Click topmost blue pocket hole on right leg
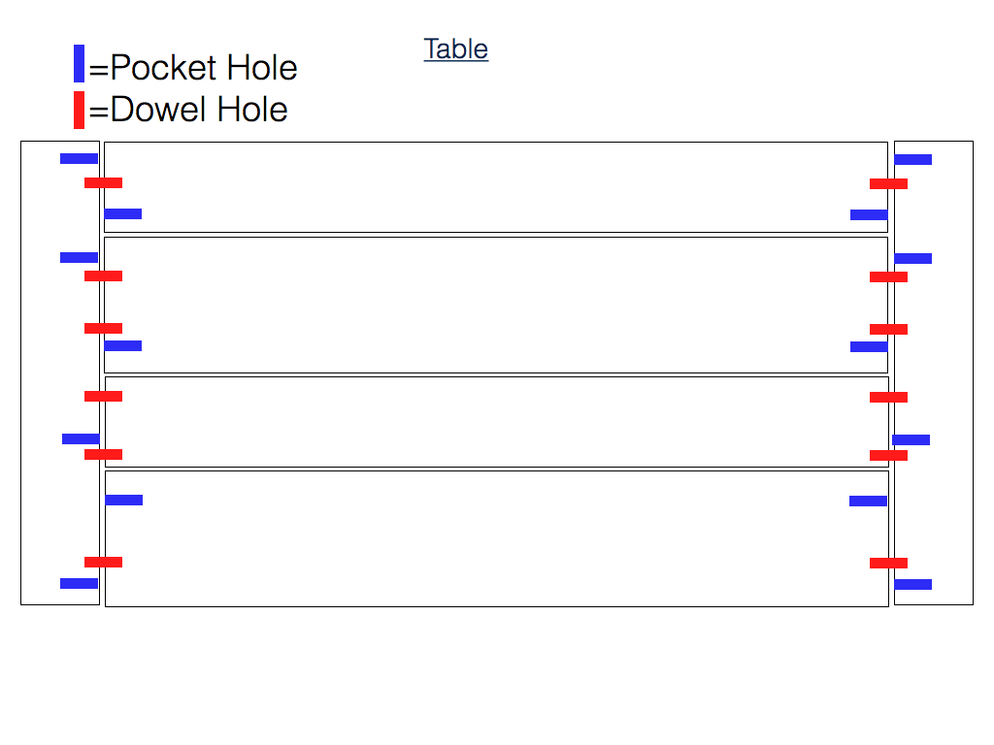This screenshot has height=745, width=994. [912, 160]
